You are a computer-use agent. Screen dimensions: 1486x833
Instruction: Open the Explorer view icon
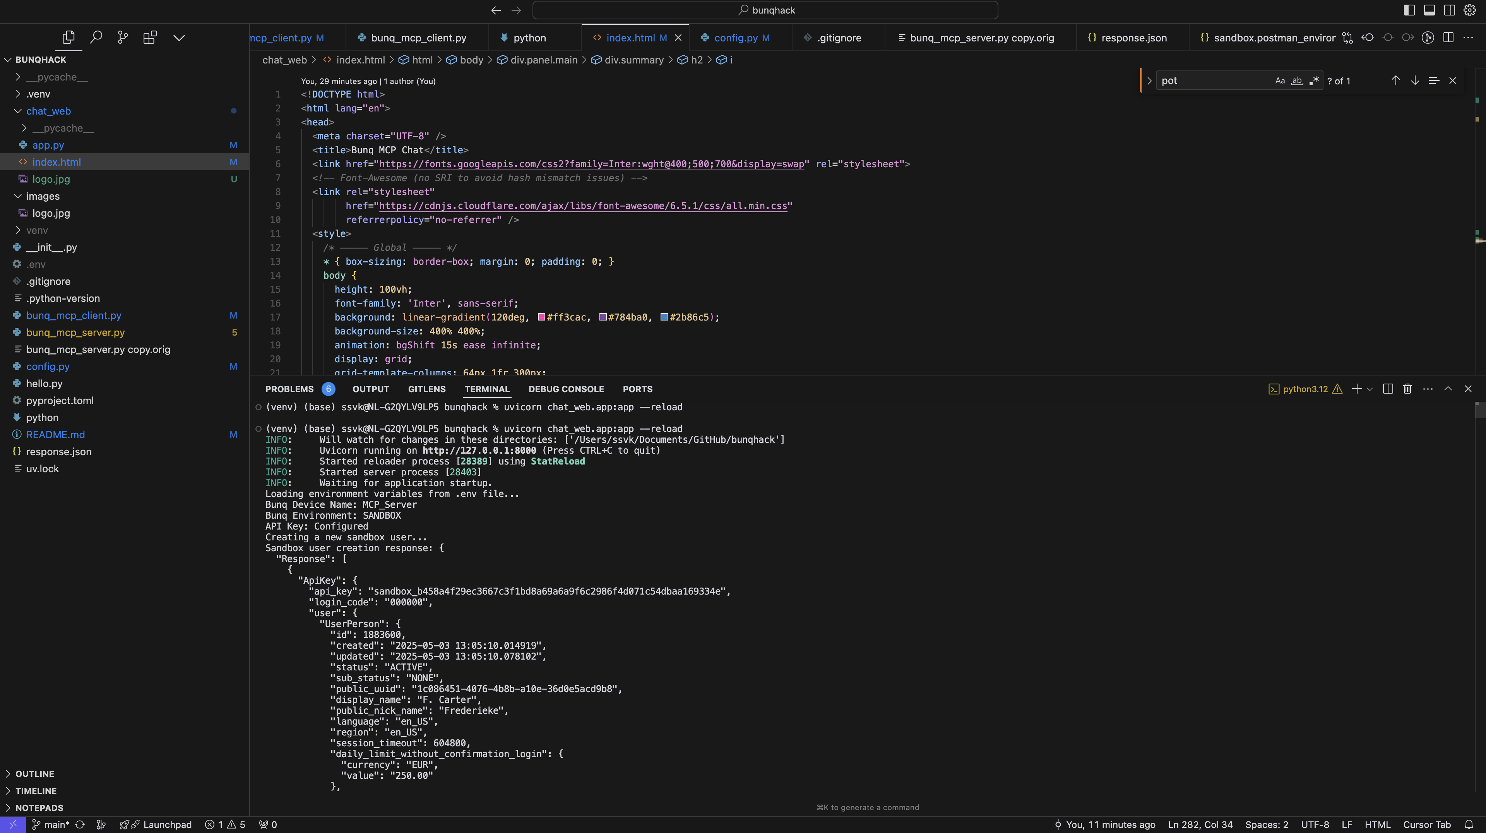(68, 38)
